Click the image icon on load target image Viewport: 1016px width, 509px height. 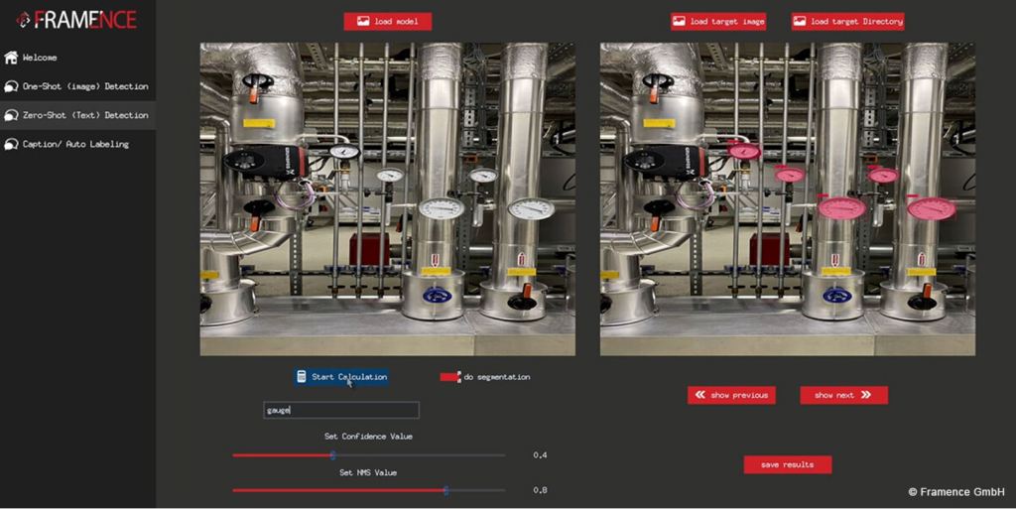679,22
